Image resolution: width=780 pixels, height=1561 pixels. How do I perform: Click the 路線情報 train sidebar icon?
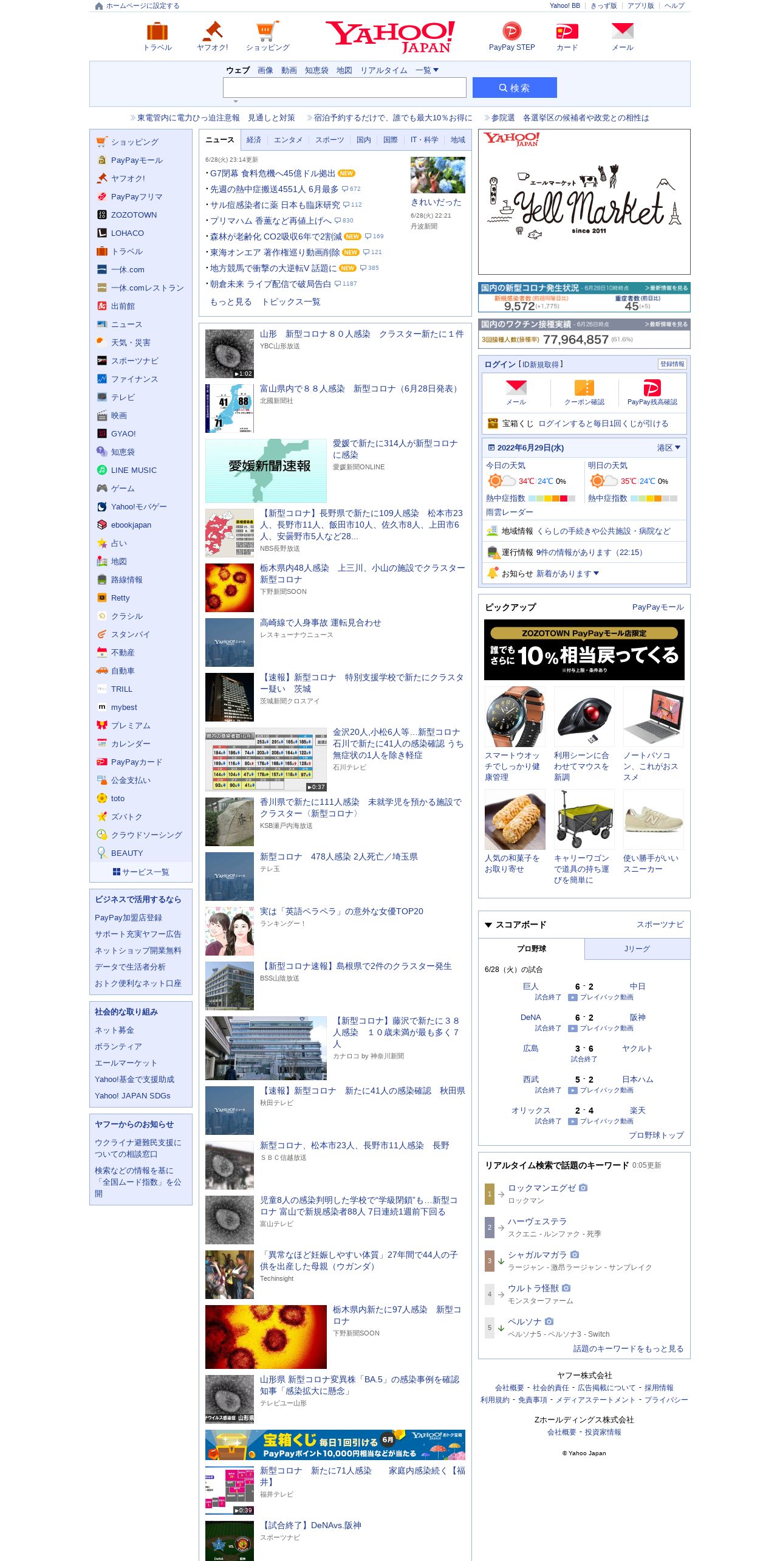pyautogui.click(x=101, y=580)
